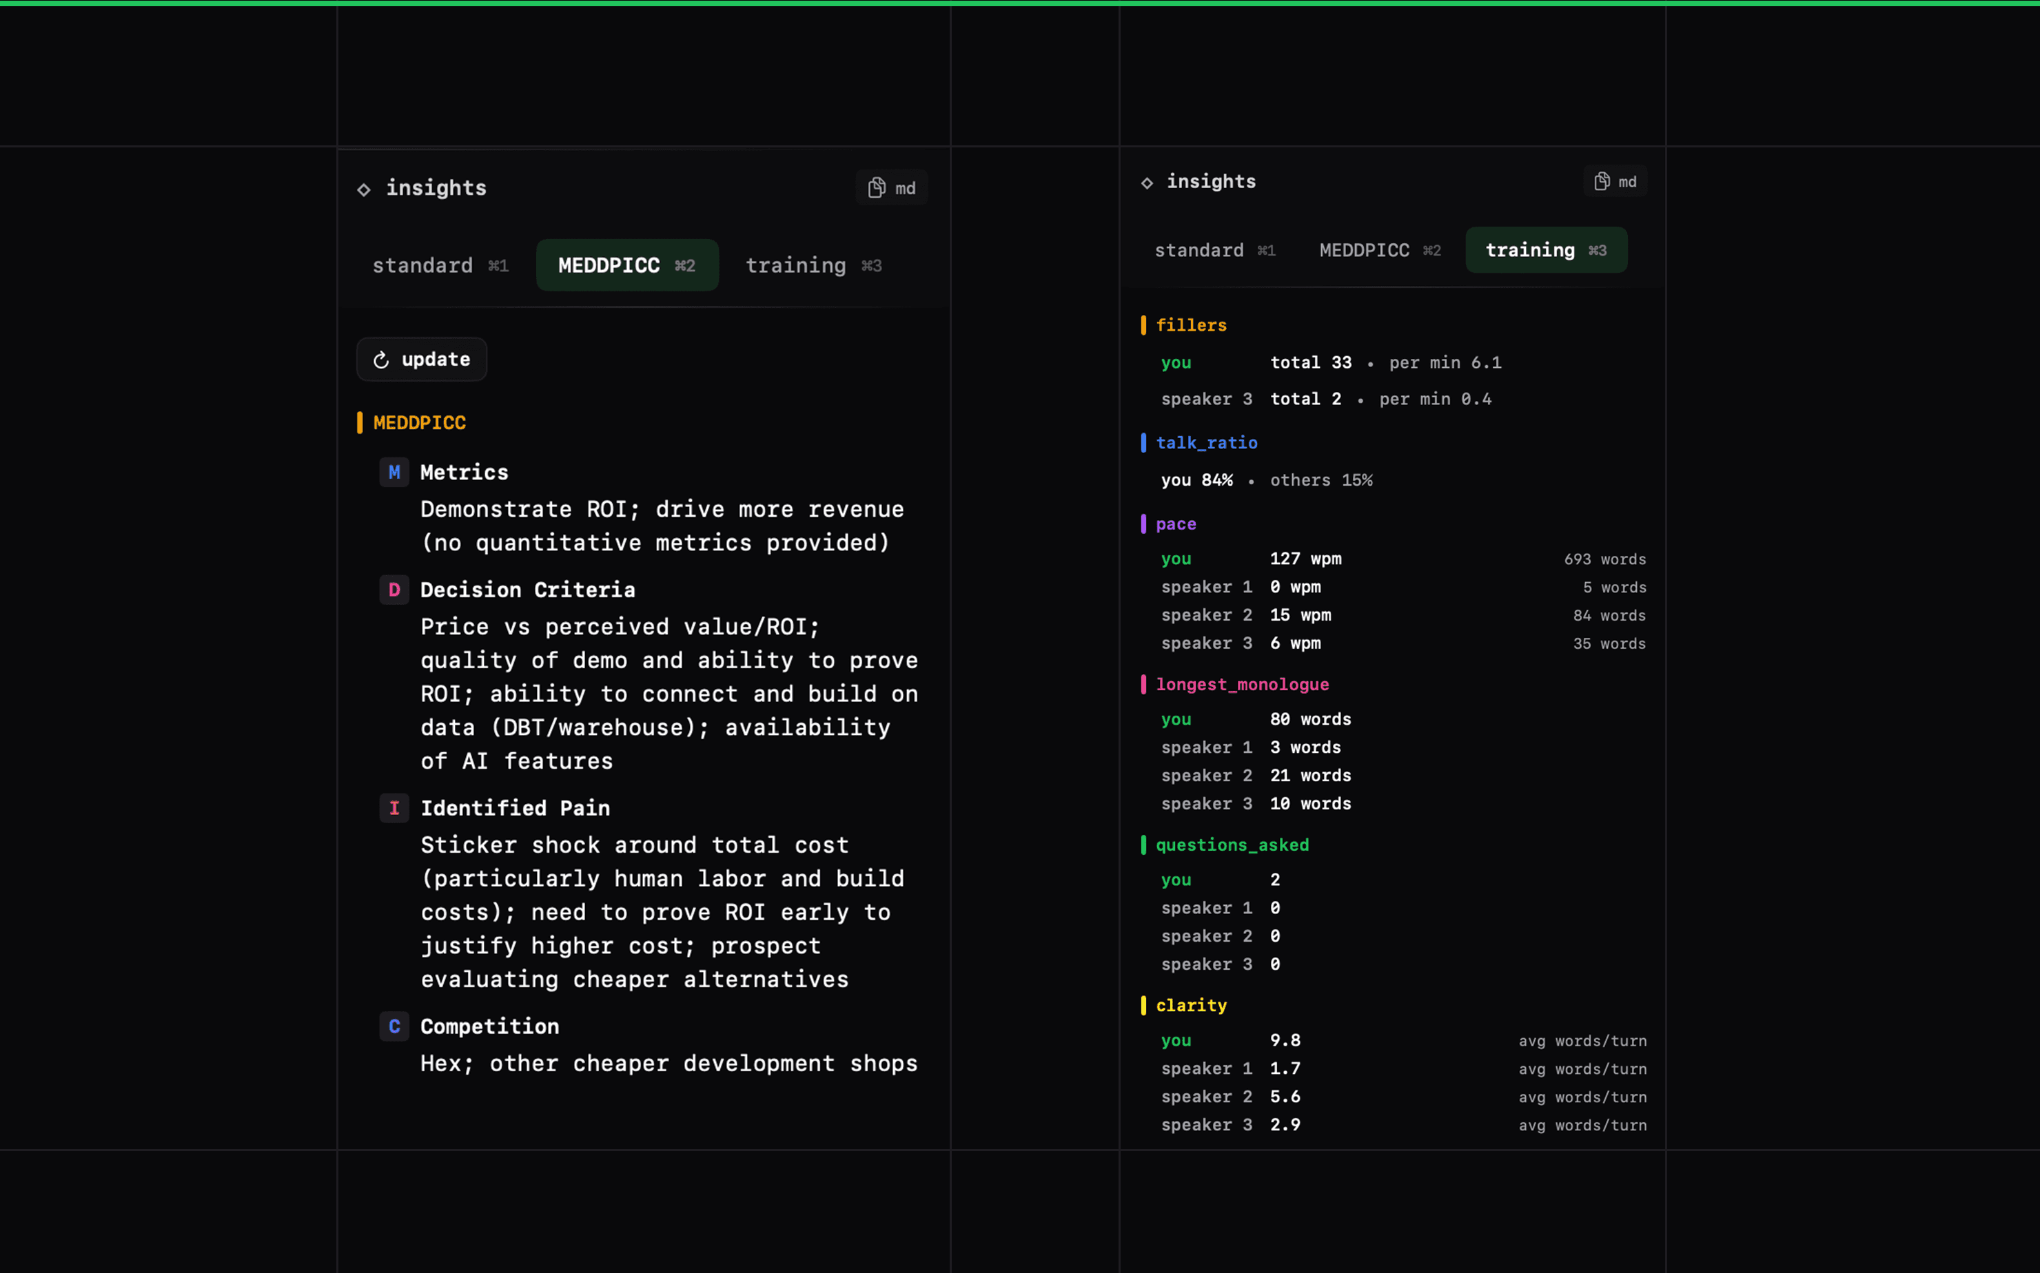Switch left panel to standard tab
Screen dimensions: 2040x1273
click(440, 266)
